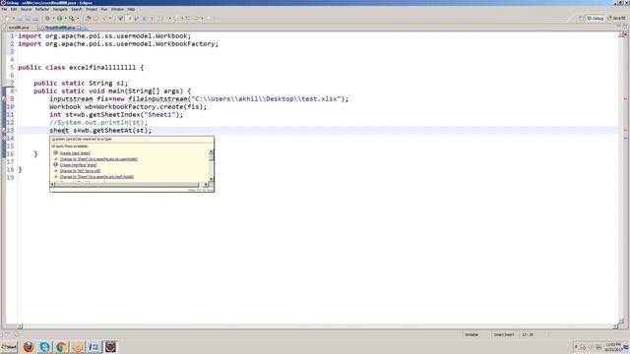Open the Debug configurations dropdown arrow
Screen dimensions: 630x354
coord(53,18)
